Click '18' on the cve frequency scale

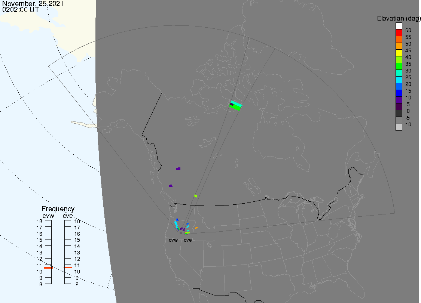coord(77,221)
